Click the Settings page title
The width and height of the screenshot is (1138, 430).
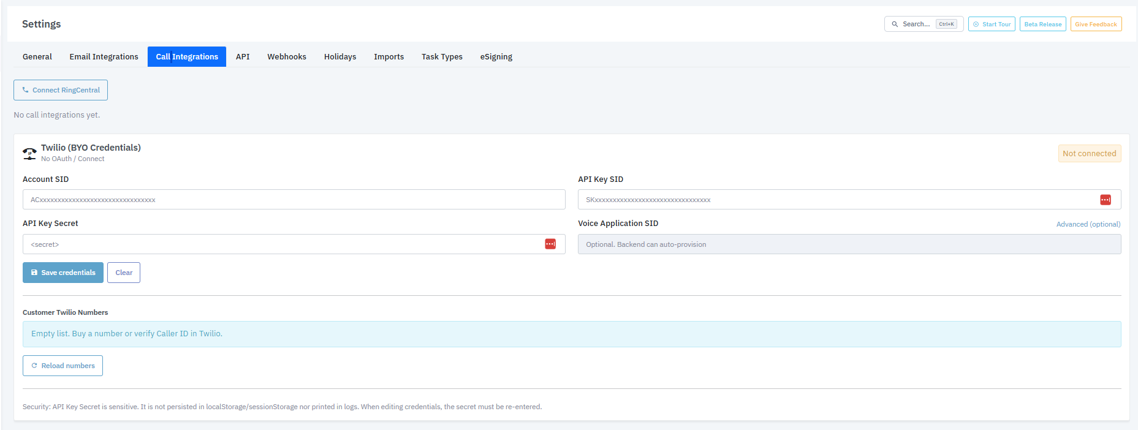tap(42, 24)
